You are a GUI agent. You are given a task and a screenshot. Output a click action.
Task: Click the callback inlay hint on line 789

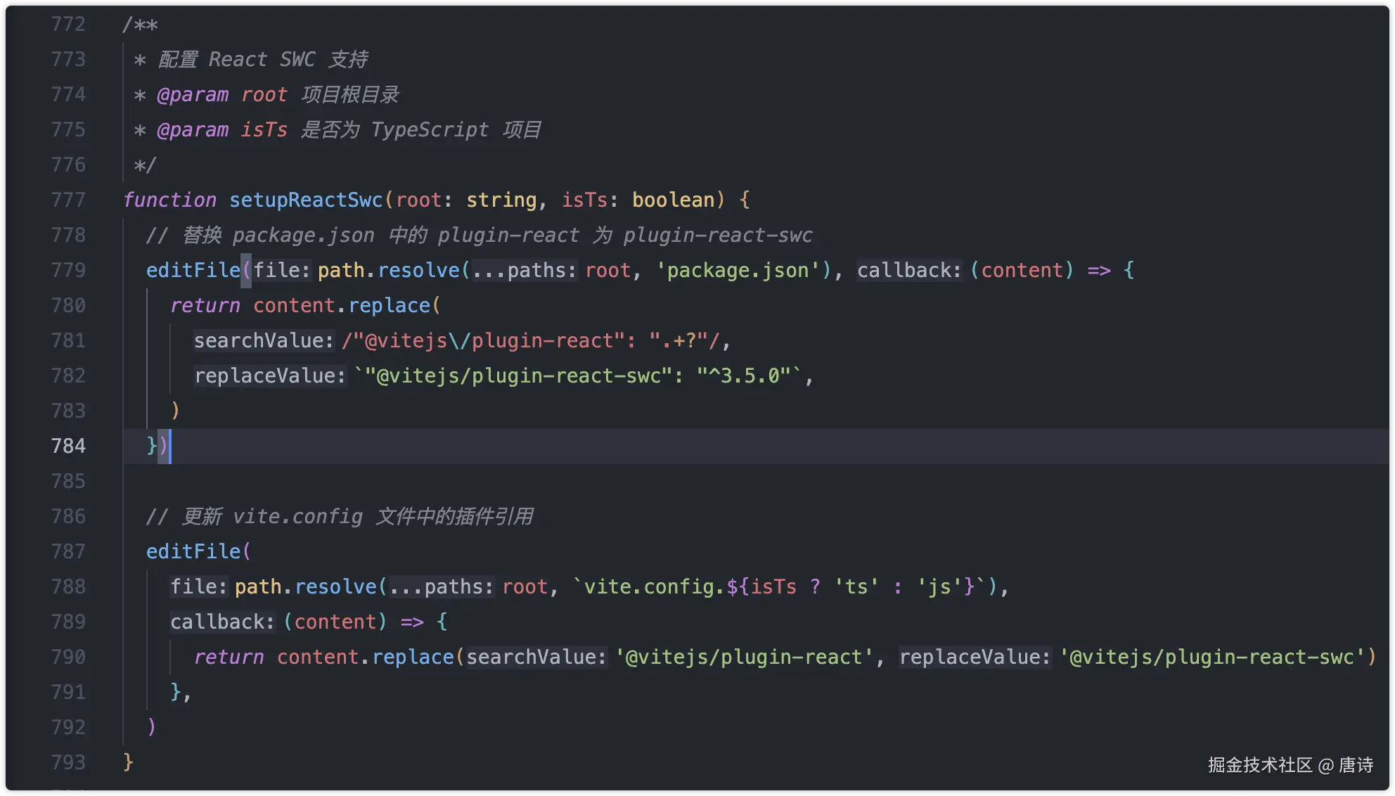222,622
